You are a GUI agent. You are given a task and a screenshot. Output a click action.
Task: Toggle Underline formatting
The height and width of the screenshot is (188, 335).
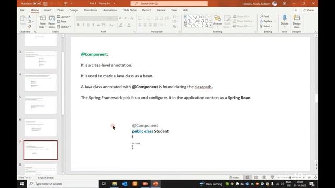[88, 25]
